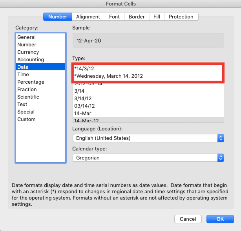Screen dimensions: 241x231
Task: Select the Custom category
Action: (40, 119)
